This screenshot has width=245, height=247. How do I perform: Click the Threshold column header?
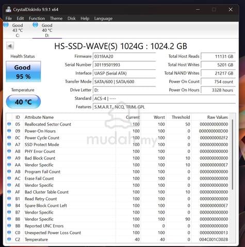point(181,117)
